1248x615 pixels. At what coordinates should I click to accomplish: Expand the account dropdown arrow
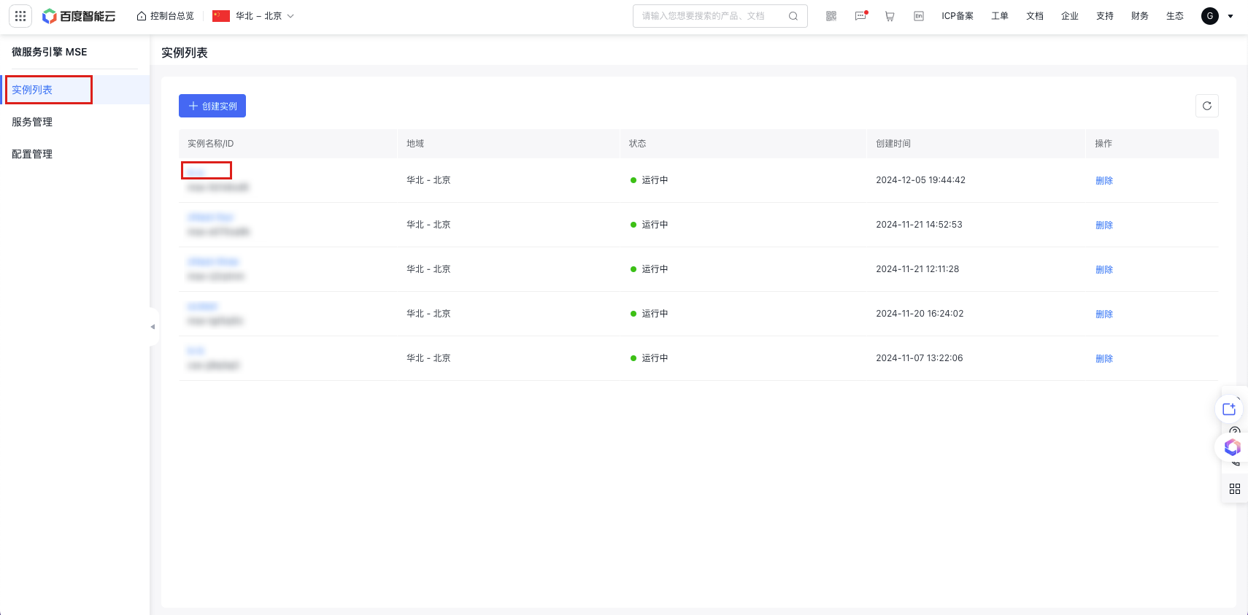[x=1230, y=16]
